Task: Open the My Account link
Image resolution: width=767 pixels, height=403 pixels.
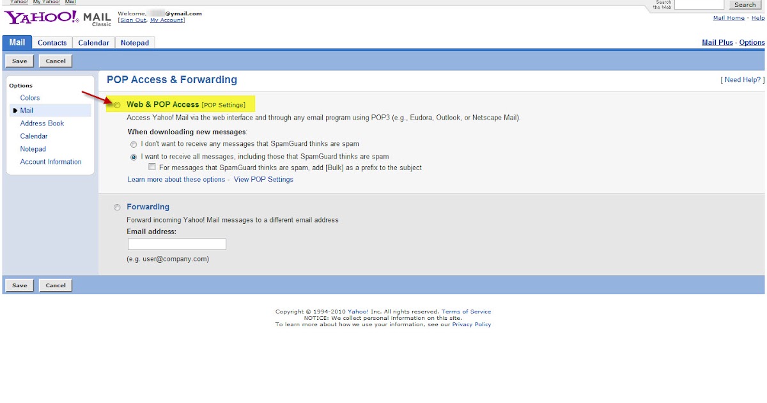Action: [x=167, y=20]
